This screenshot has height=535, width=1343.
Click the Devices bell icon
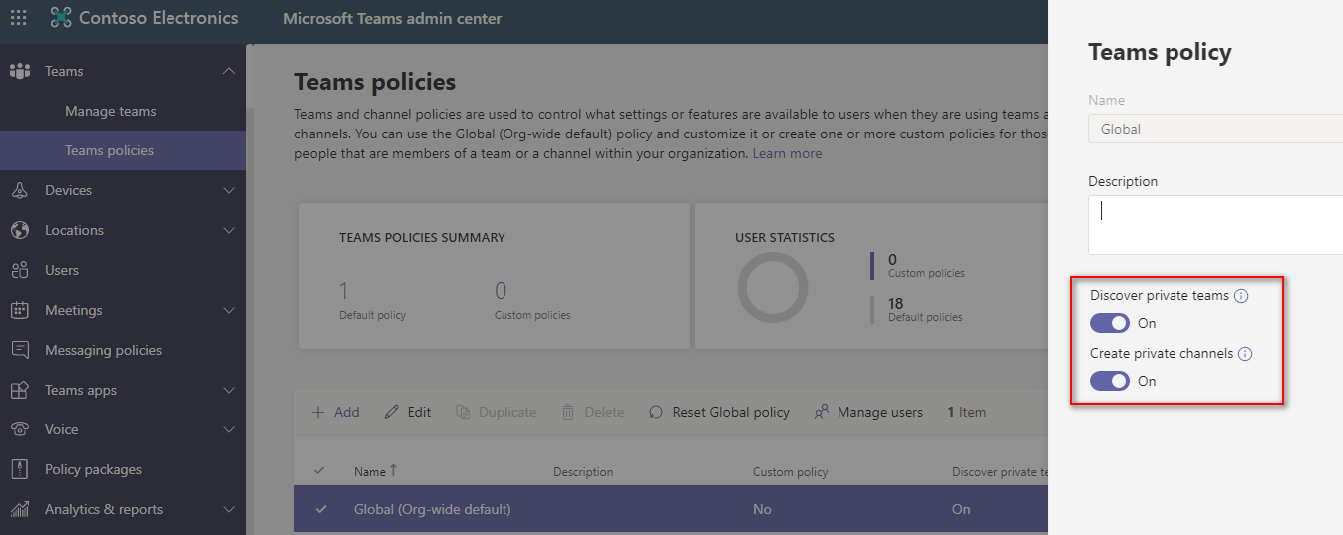(20, 190)
